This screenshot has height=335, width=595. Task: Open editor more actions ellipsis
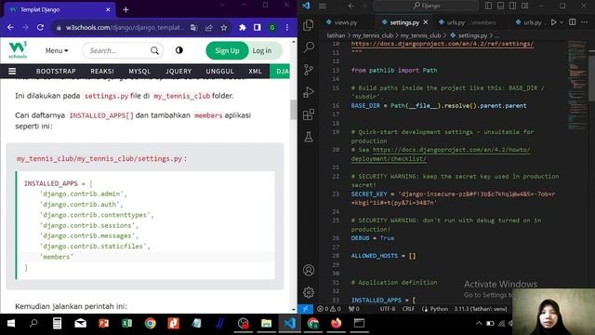584,22
